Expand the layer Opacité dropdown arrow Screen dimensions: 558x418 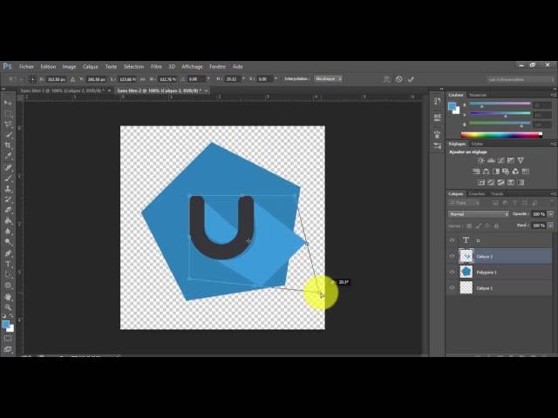click(546, 213)
